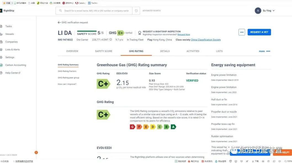The width and height of the screenshot is (292, 163).
Task: Select GHG Rating Summary in section nav
Action: 68,65
